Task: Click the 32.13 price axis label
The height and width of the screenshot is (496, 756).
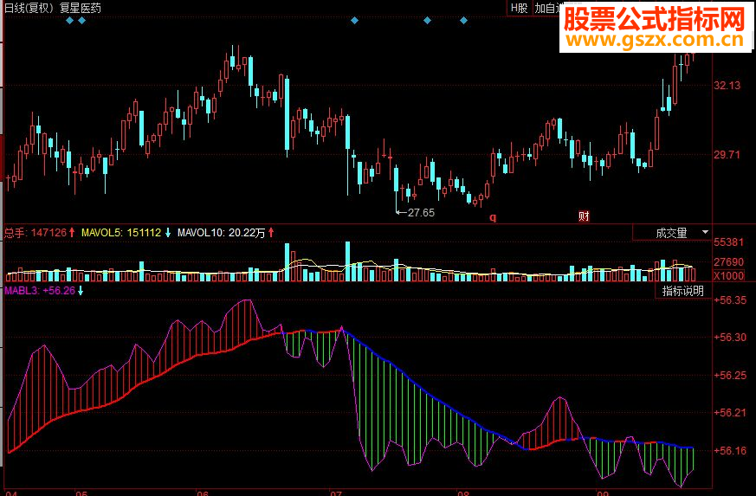Action: tap(727, 86)
